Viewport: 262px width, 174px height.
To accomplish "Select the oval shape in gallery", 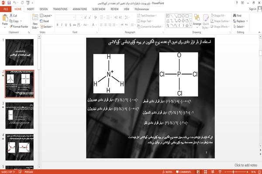I will [x=183, y=16].
